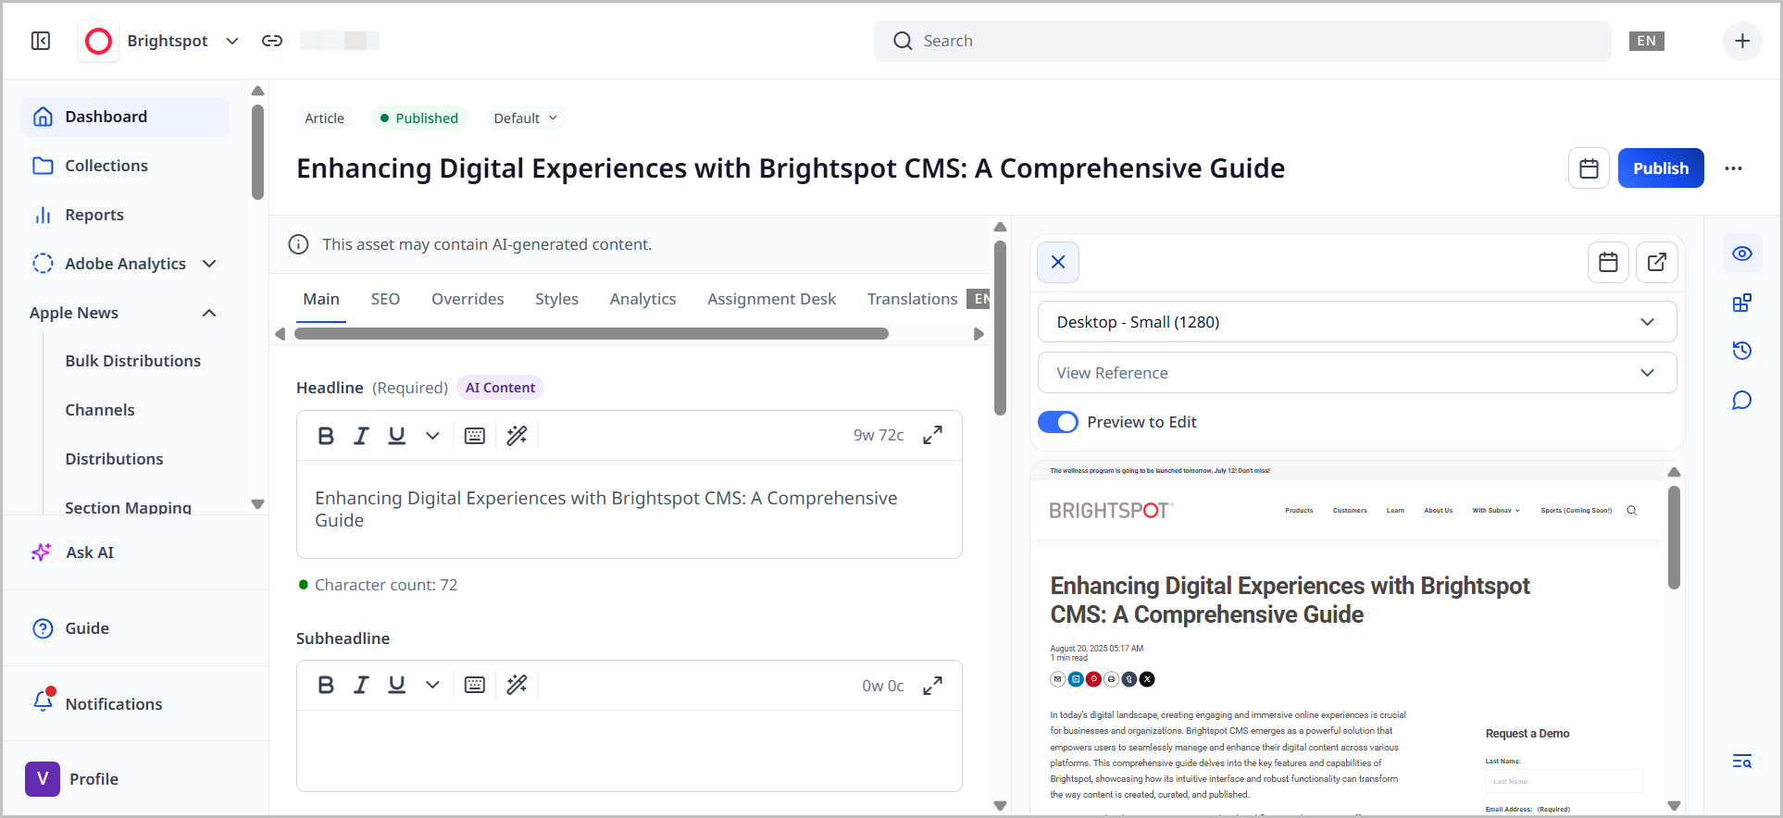Toggle the Preview to Edit switch

pos(1058,422)
